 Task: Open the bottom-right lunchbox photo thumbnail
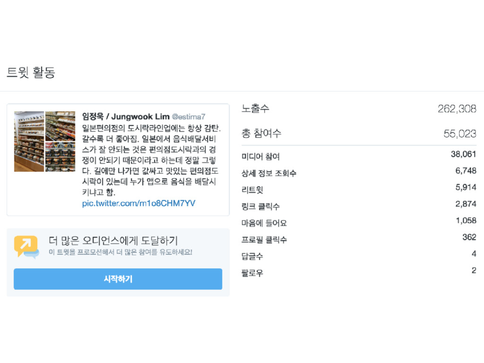(x=60, y=157)
